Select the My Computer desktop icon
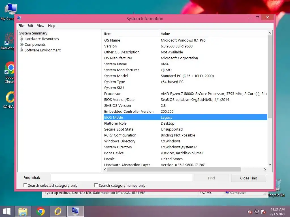The height and width of the screenshot is (217, 290). 8,12
